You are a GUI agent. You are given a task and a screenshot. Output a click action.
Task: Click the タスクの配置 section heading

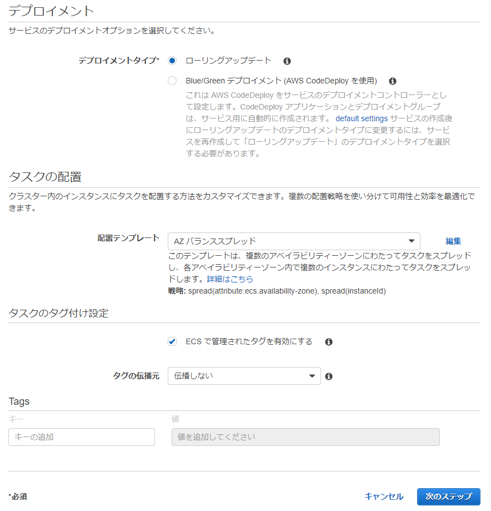point(45,177)
